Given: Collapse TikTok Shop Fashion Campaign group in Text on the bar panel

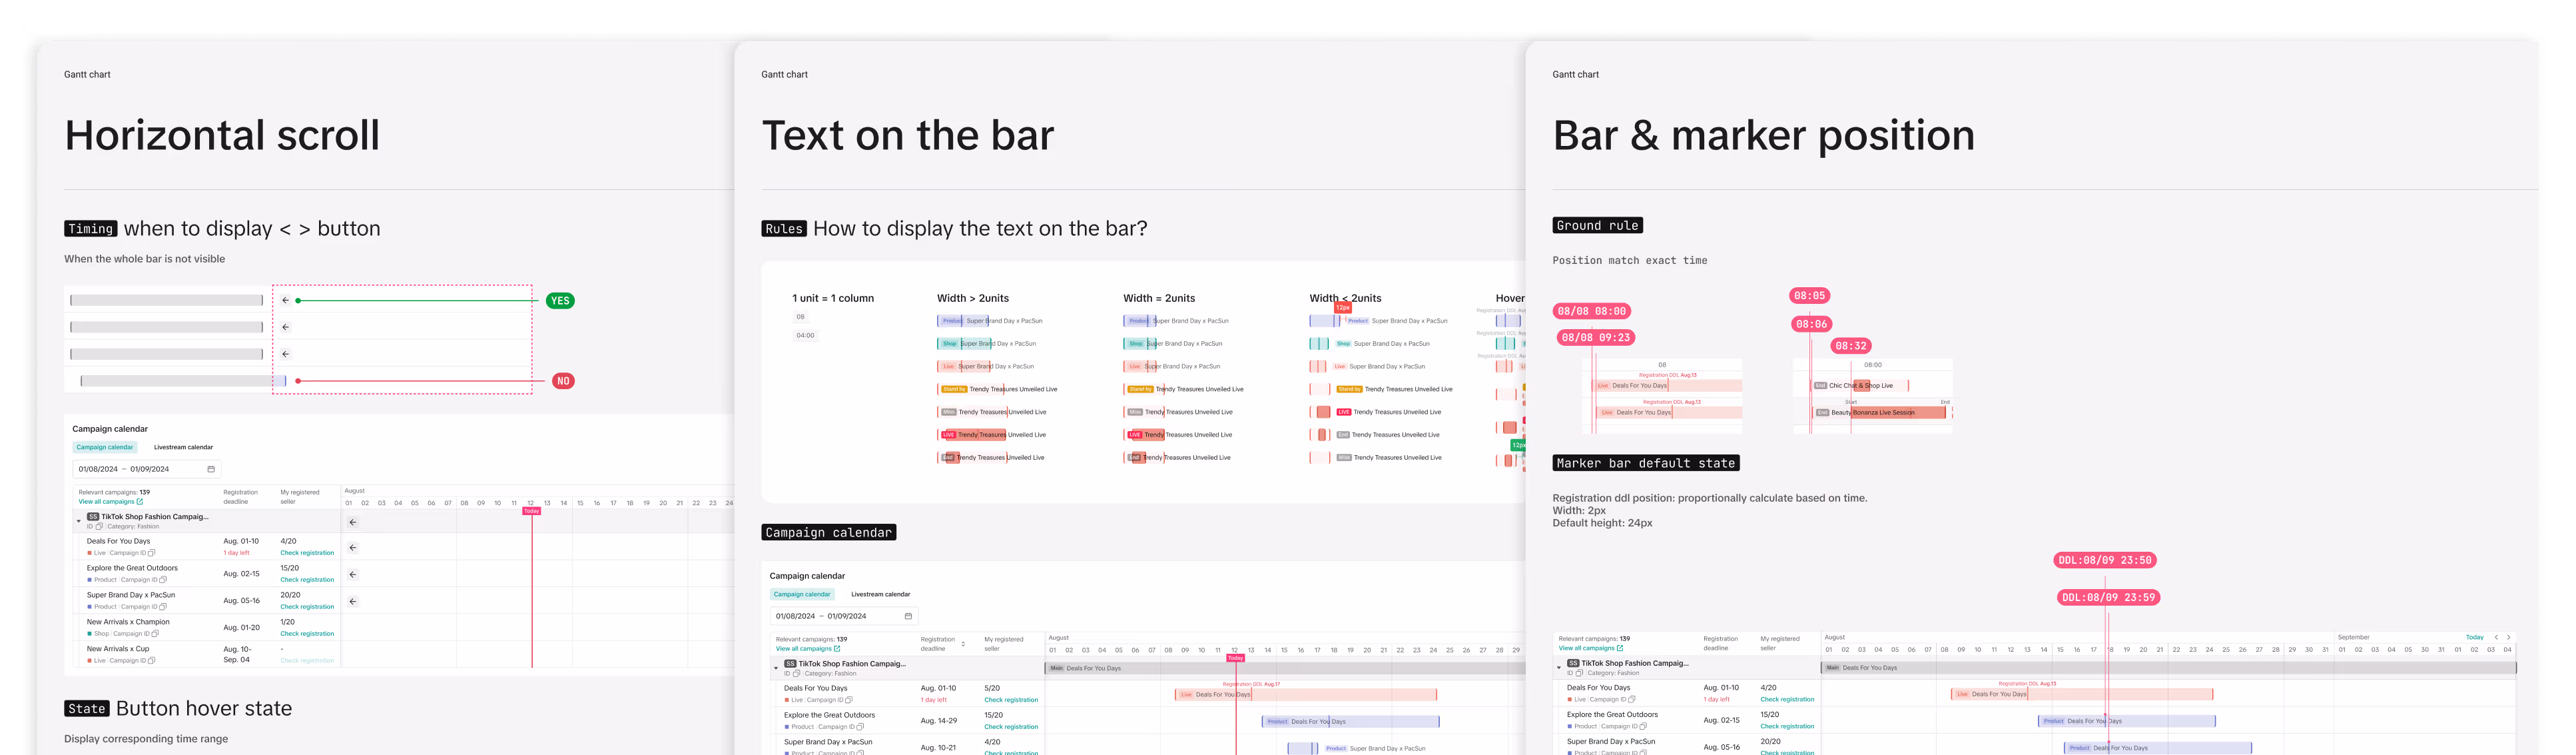Looking at the screenshot, I should click(776, 668).
